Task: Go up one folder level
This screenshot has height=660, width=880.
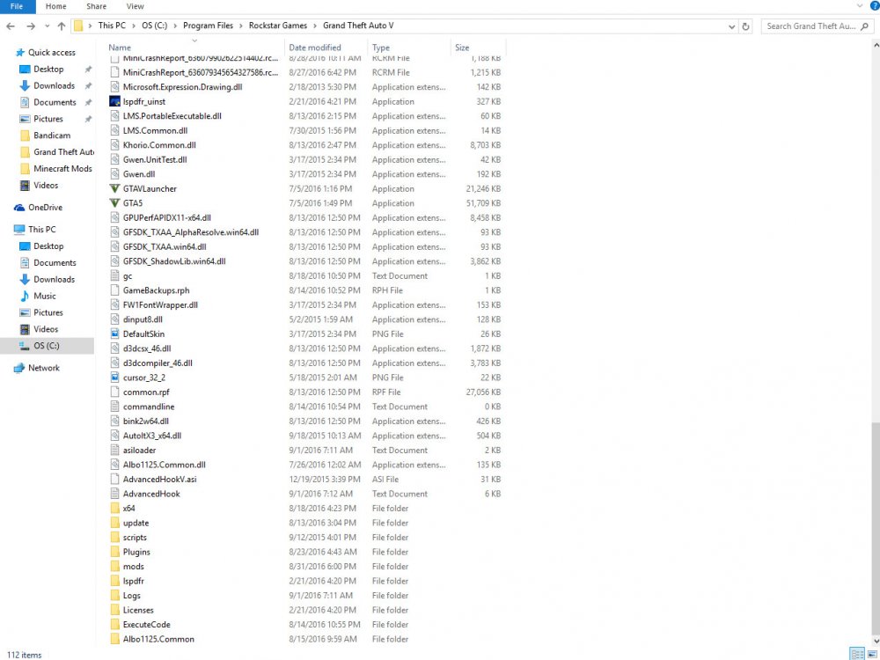Action: tap(62, 26)
